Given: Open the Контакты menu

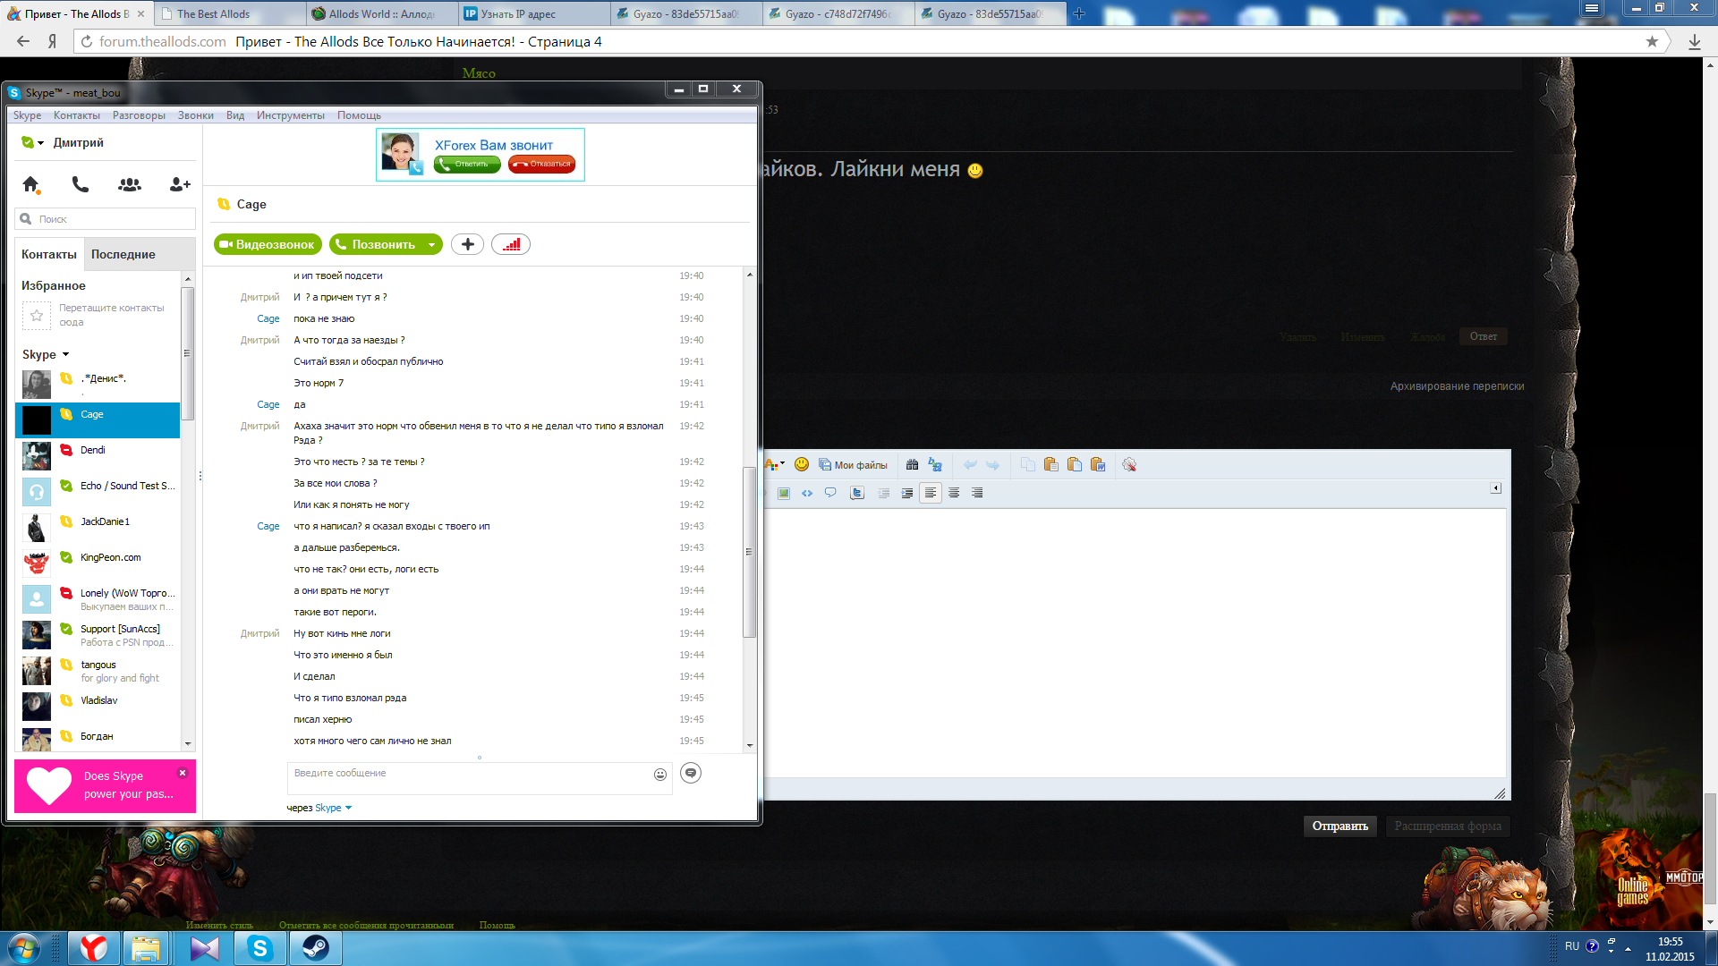Looking at the screenshot, I should point(75,114).
